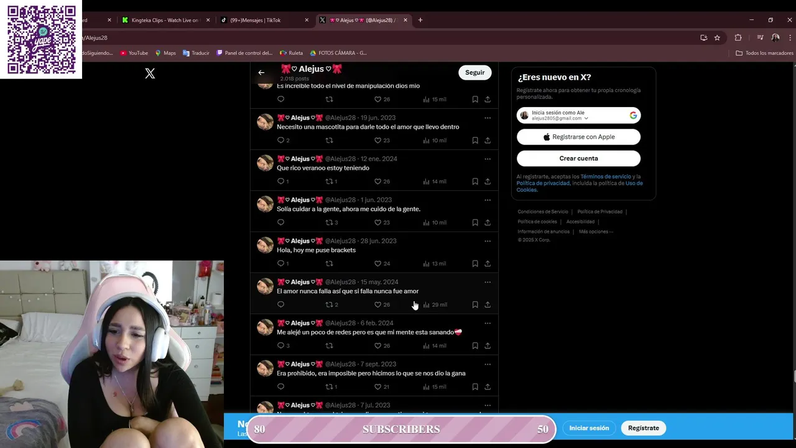The height and width of the screenshot is (448, 796).
Task: Repost the 'mascotita' post
Action: [329, 141]
